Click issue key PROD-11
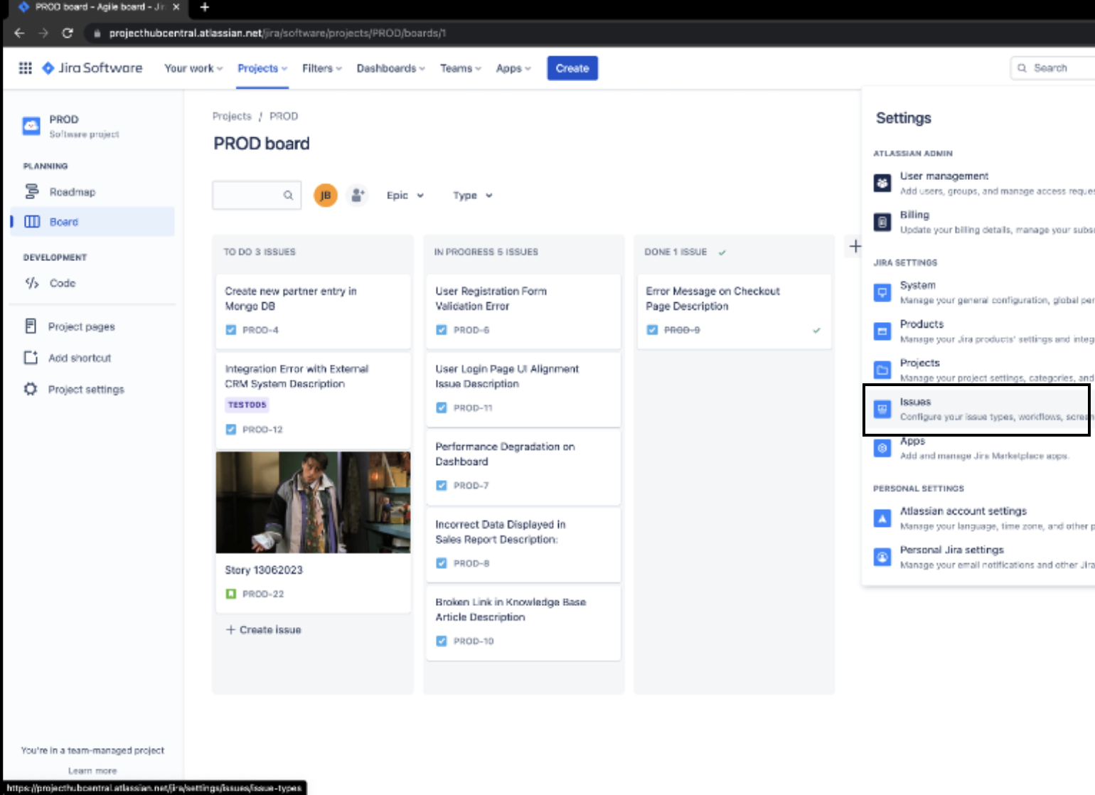 (x=473, y=408)
